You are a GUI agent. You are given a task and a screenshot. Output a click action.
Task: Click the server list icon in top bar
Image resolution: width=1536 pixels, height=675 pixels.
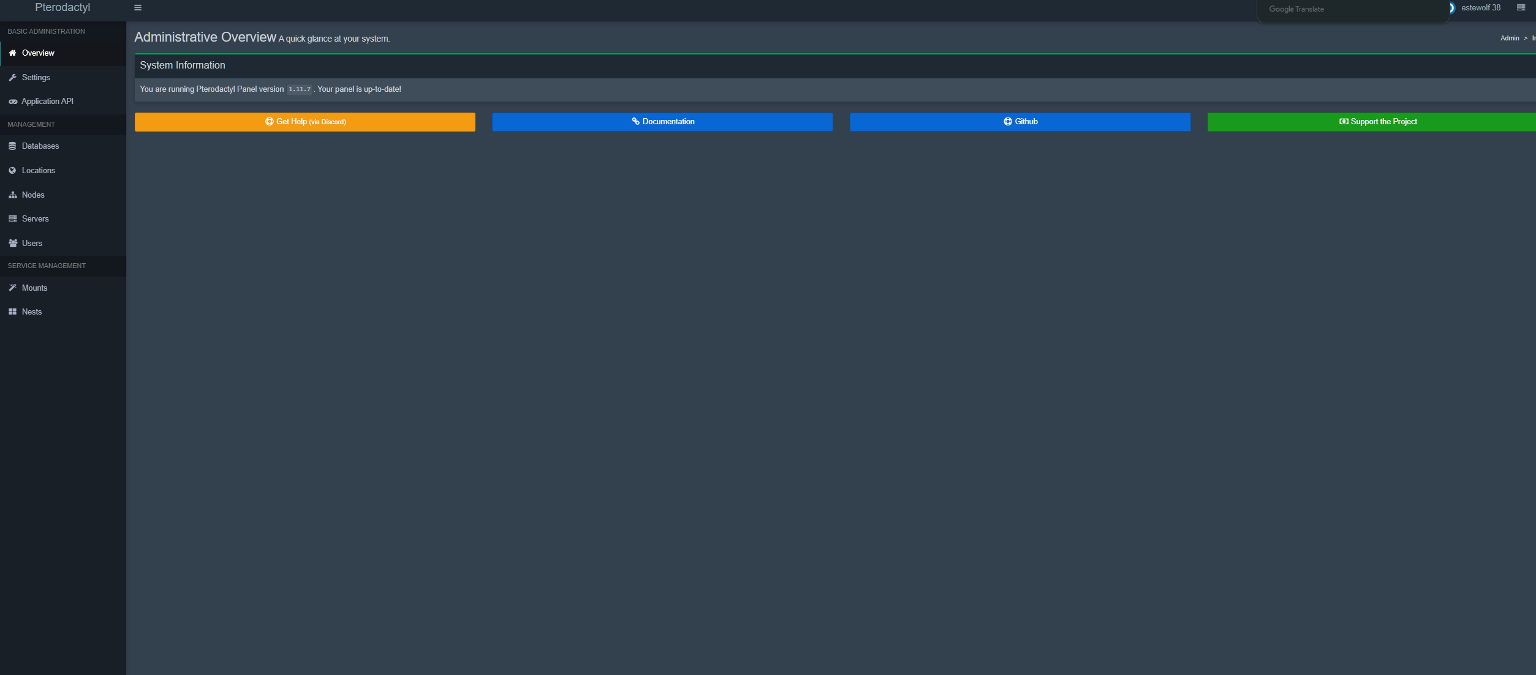(x=1521, y=8)
